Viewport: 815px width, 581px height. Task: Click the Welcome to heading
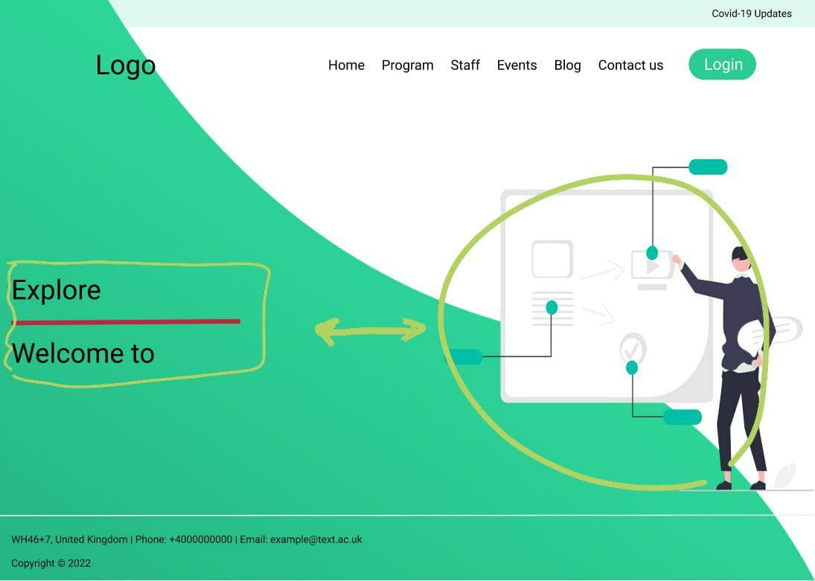pos(83,353)
